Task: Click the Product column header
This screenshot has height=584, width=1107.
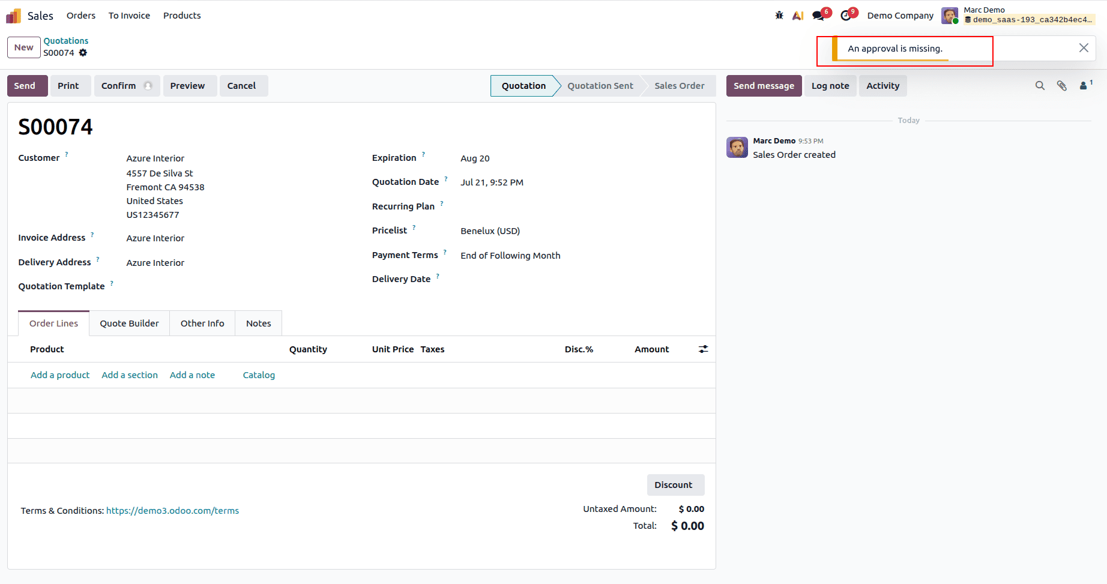Action: click(47, 349)
